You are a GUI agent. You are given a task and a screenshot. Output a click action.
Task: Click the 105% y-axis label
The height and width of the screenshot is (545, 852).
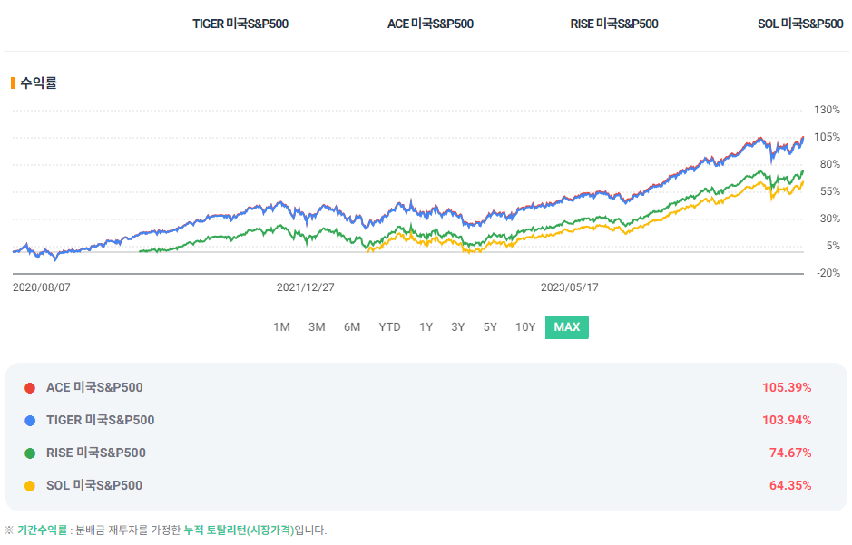[827, 137]
